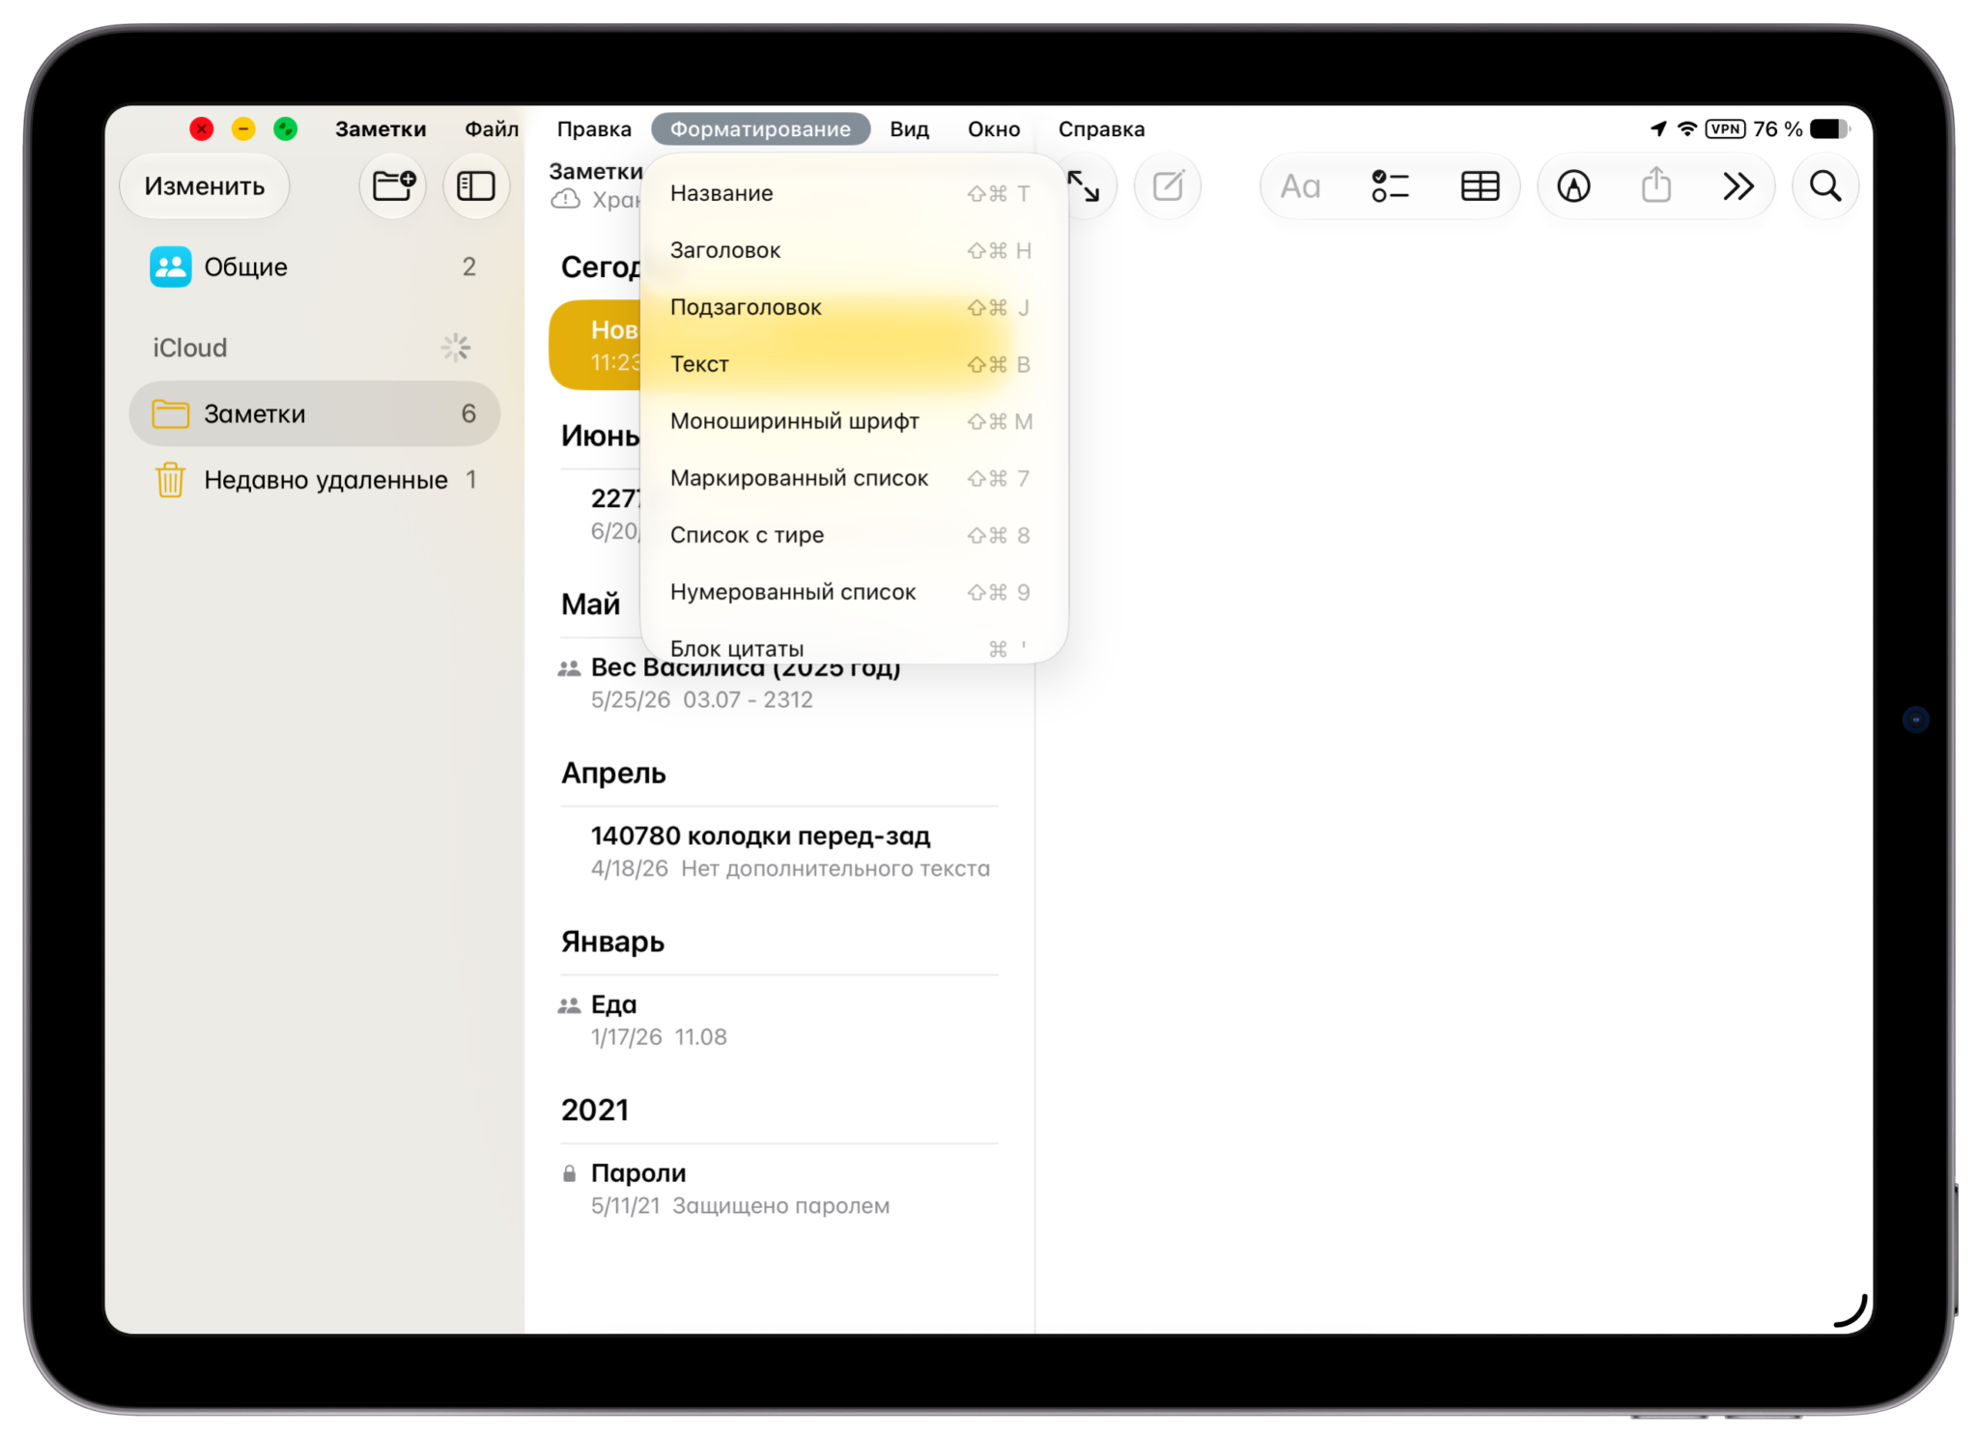Open the Справка menu
Screen dimensions: 1978x1438
tap(1101, 128)
